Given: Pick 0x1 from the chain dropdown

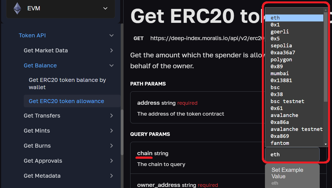Looking at the screenshot, I should (275, 25).
